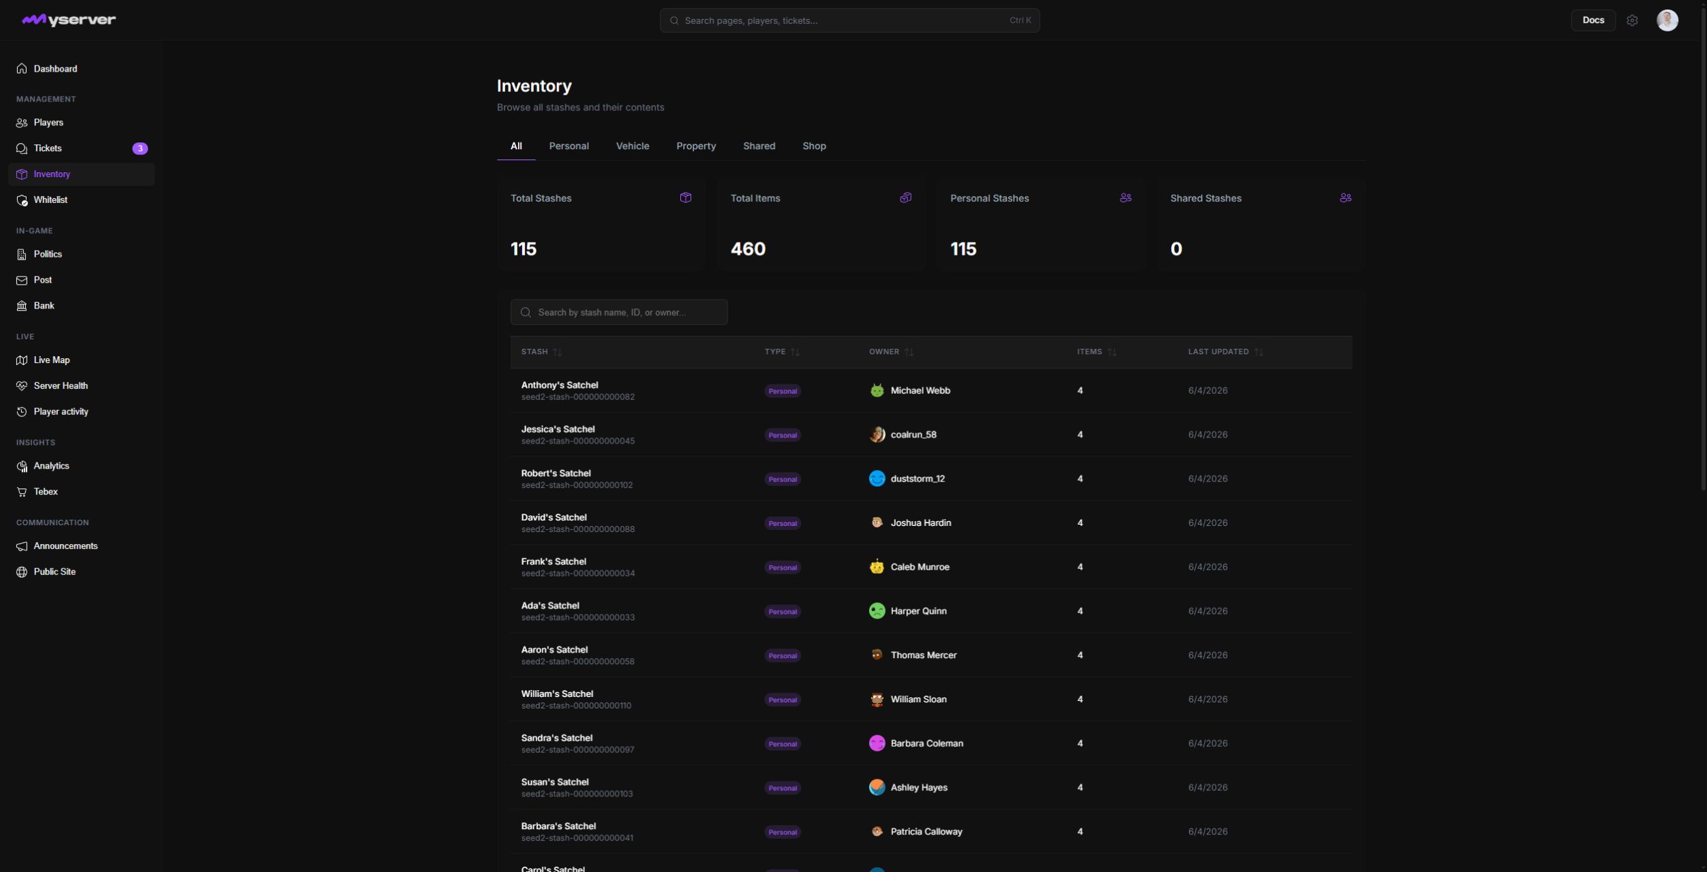Open settings gear icon in top bar
Viewport: 1707px width, 872px height.
[1632, 20]
